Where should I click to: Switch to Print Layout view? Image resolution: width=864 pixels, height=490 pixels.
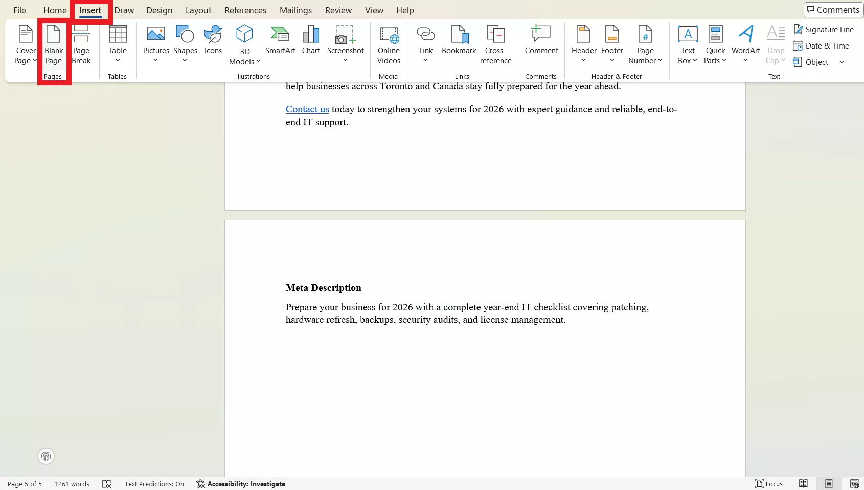[x=829, y=484]
